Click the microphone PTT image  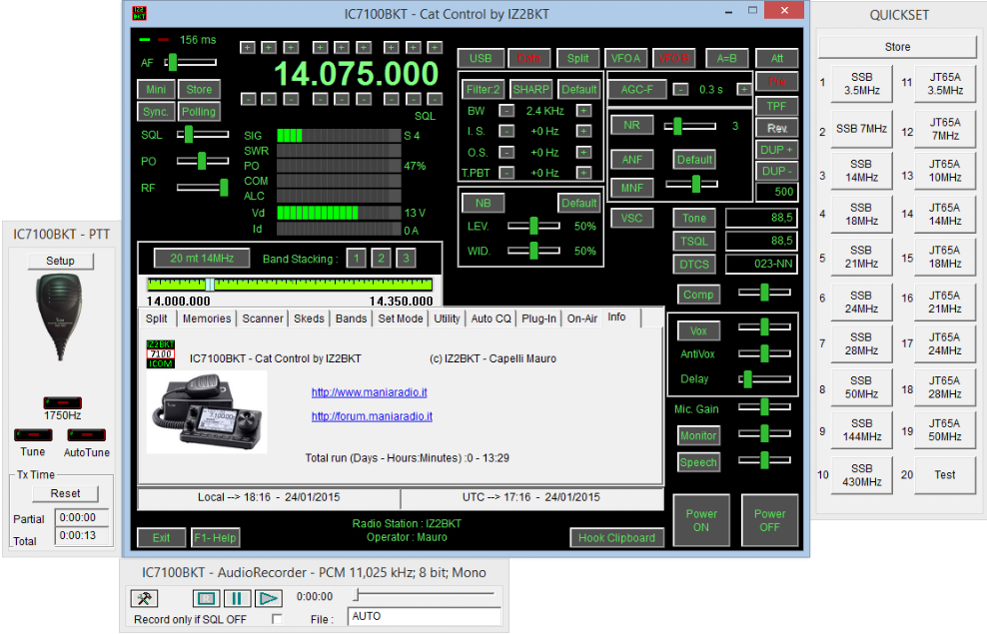pyautogui.click(x=60, y=317)
